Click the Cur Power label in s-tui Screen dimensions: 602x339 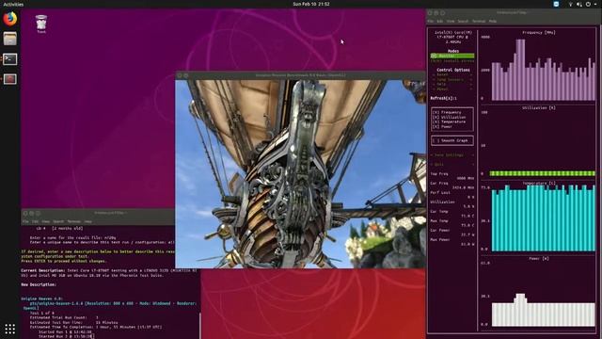click(x=440, y=230)
